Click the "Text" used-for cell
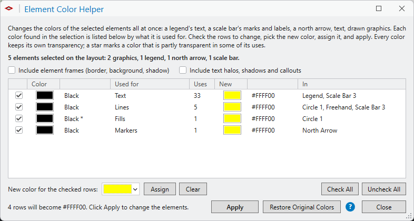Screen dimensions: 414x221 pyautogui.click(x=120, y=96)
